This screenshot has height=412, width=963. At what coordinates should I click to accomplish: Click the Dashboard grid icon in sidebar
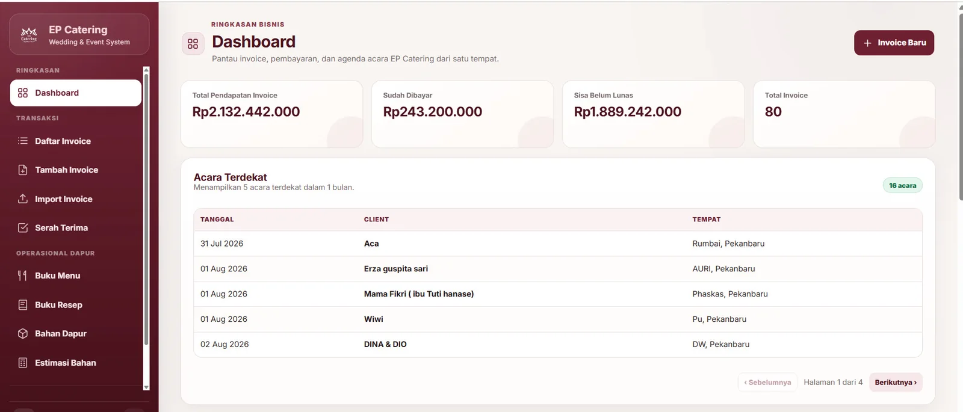coord(23,93)
